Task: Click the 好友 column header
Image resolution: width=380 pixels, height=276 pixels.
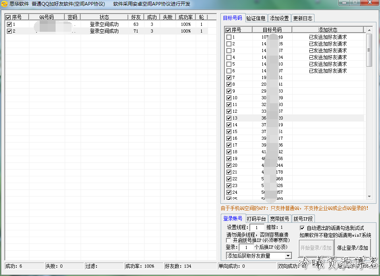Action: 136,17
